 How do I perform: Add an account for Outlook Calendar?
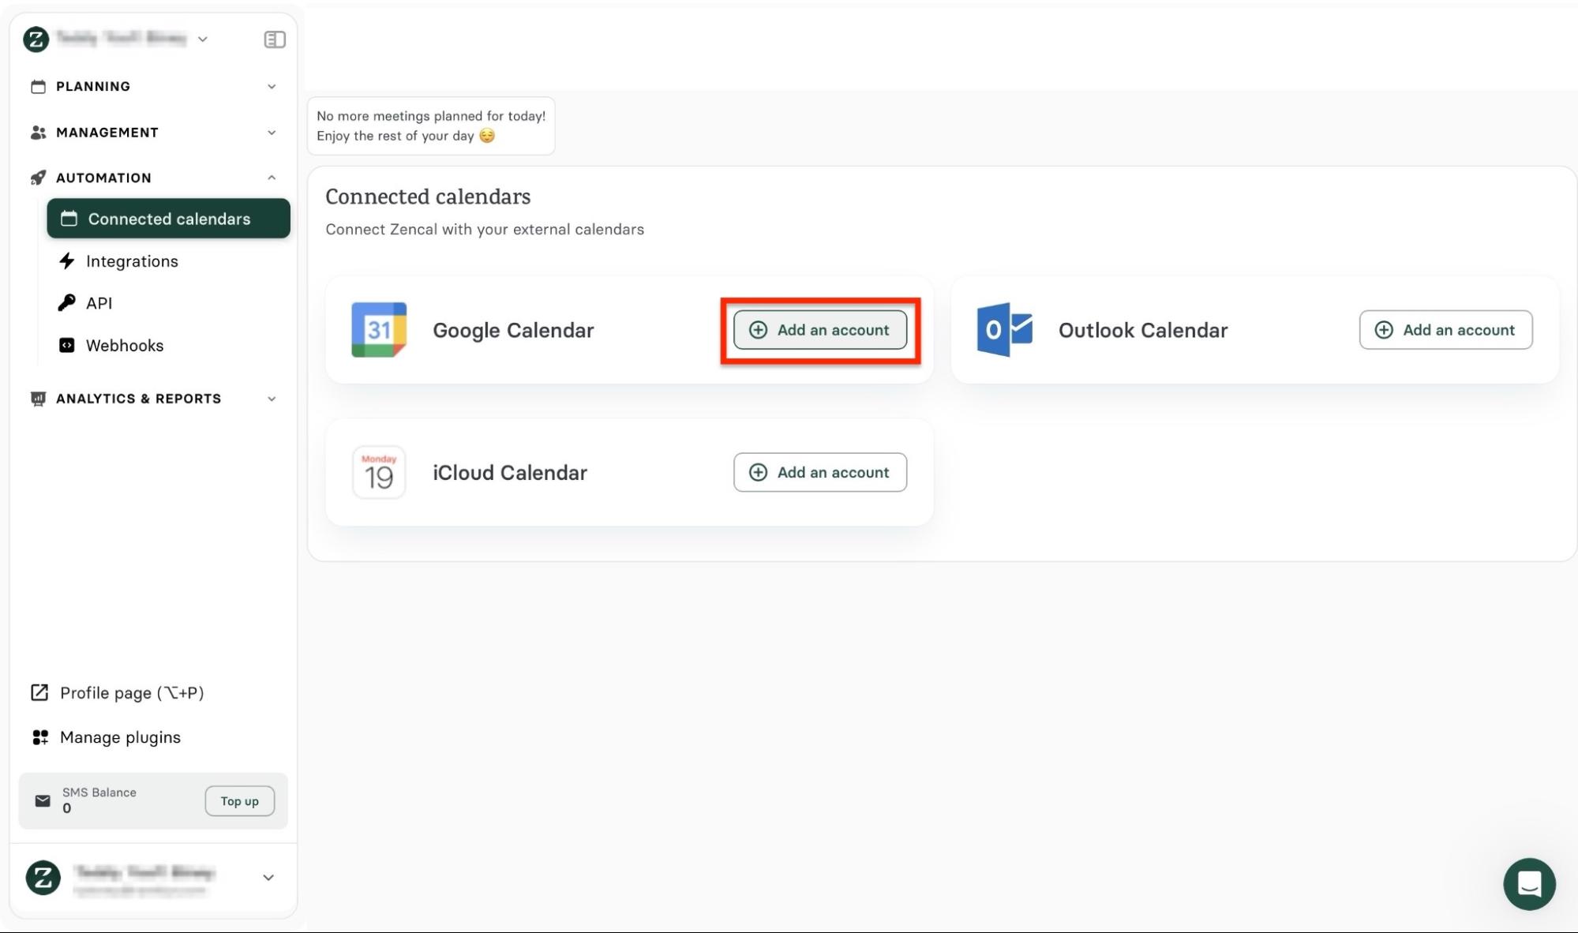(1445, 330)
